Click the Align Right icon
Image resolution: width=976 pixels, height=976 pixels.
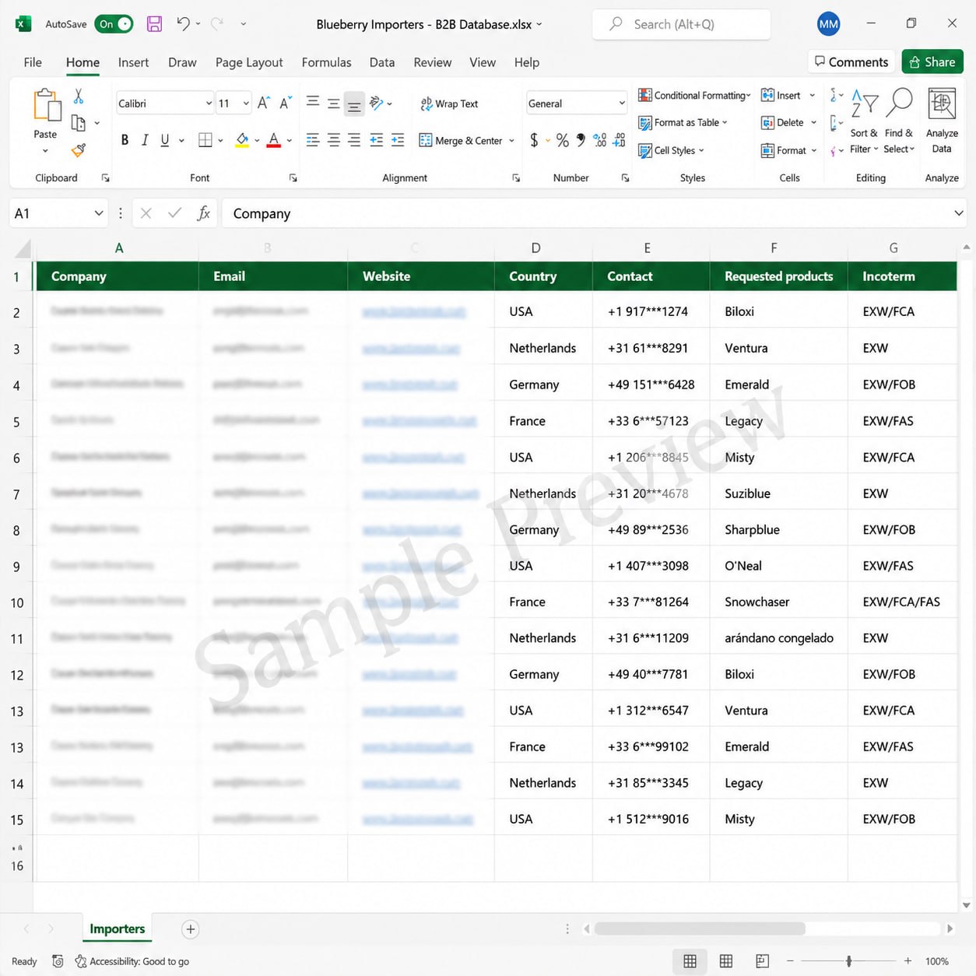click(354, 140)
